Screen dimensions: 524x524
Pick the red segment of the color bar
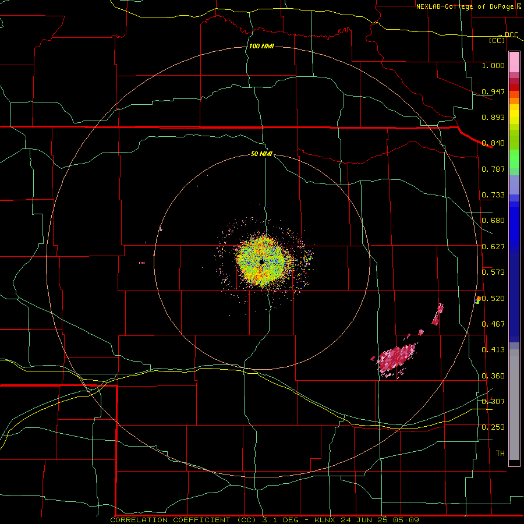click(x=514, y=87)
